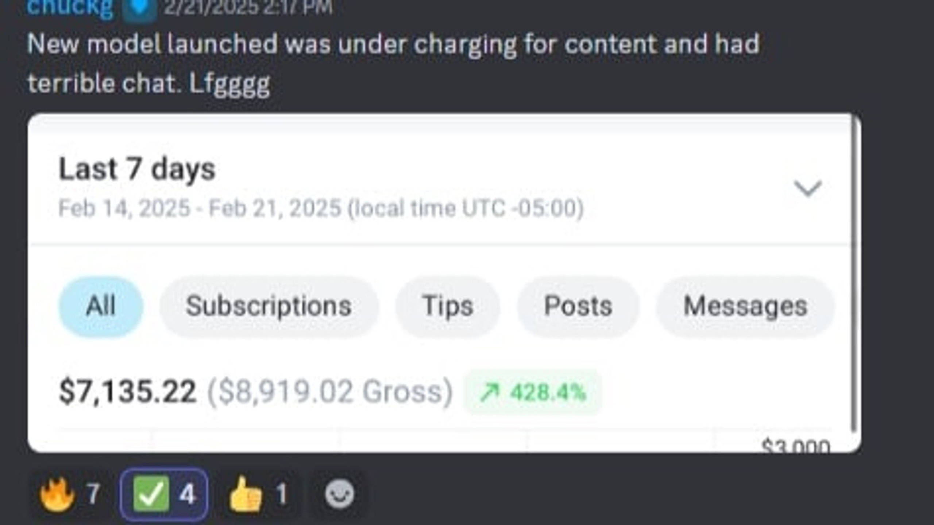Viewport: 934px width, 525px height.
Task: Click the $7,135.22 net earnings amount
Action: click(127, 391)
